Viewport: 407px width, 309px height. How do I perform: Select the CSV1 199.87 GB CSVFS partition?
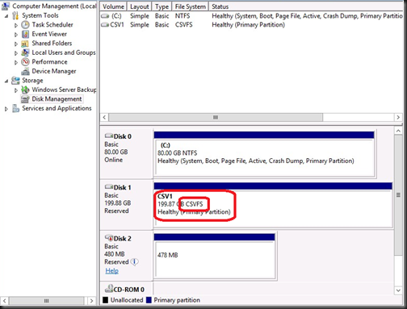pos(273,205)
